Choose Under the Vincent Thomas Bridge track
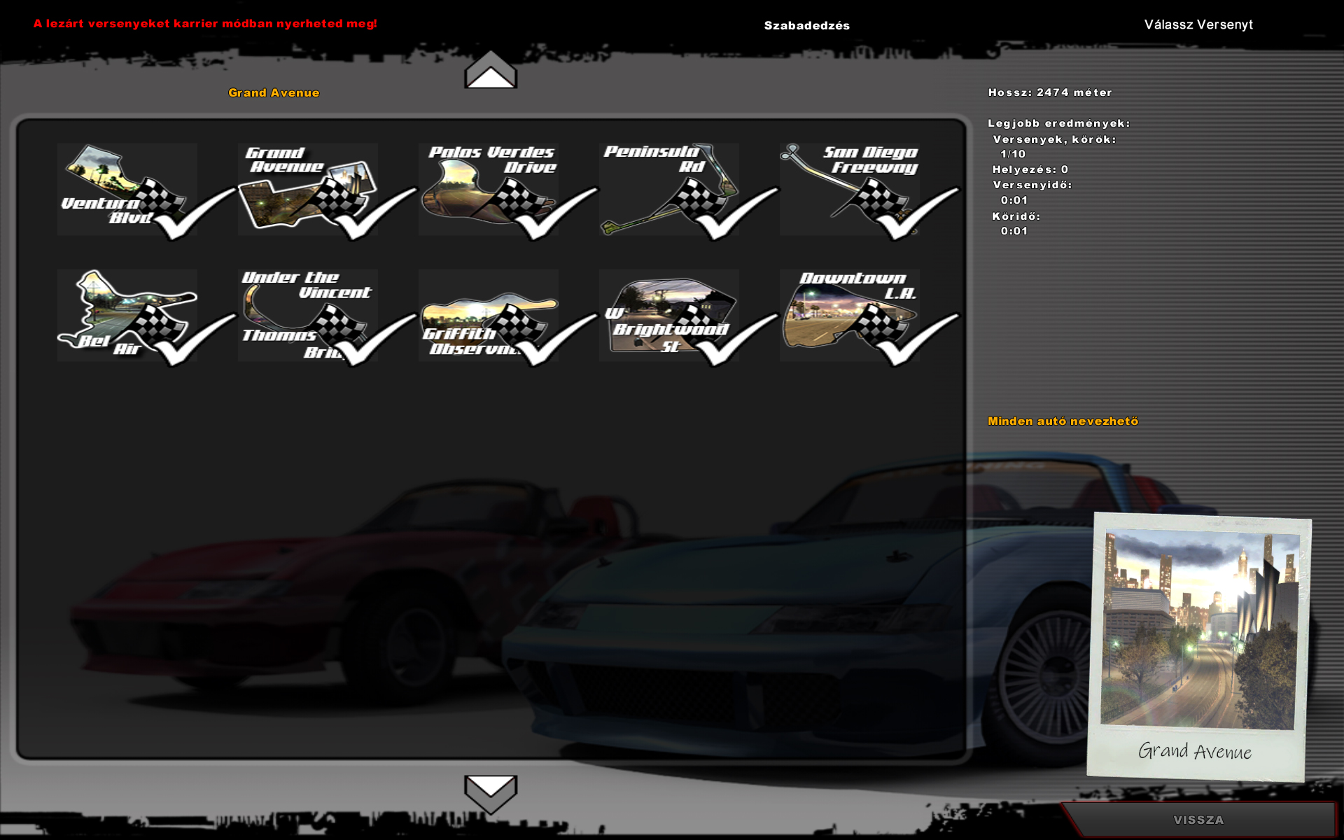The height and width of the screenshot is (840, 1344). point(307,315)
